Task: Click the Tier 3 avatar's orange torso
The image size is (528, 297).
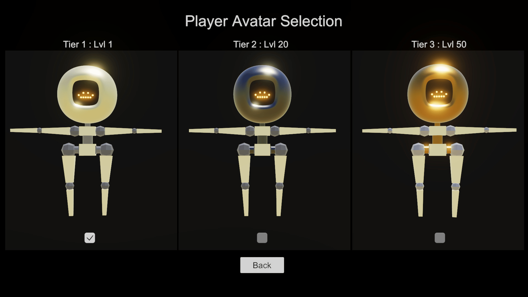Action: pos(437,139)
